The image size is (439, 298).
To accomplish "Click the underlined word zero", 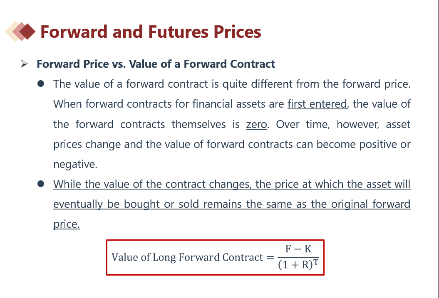I will point(256,124).
